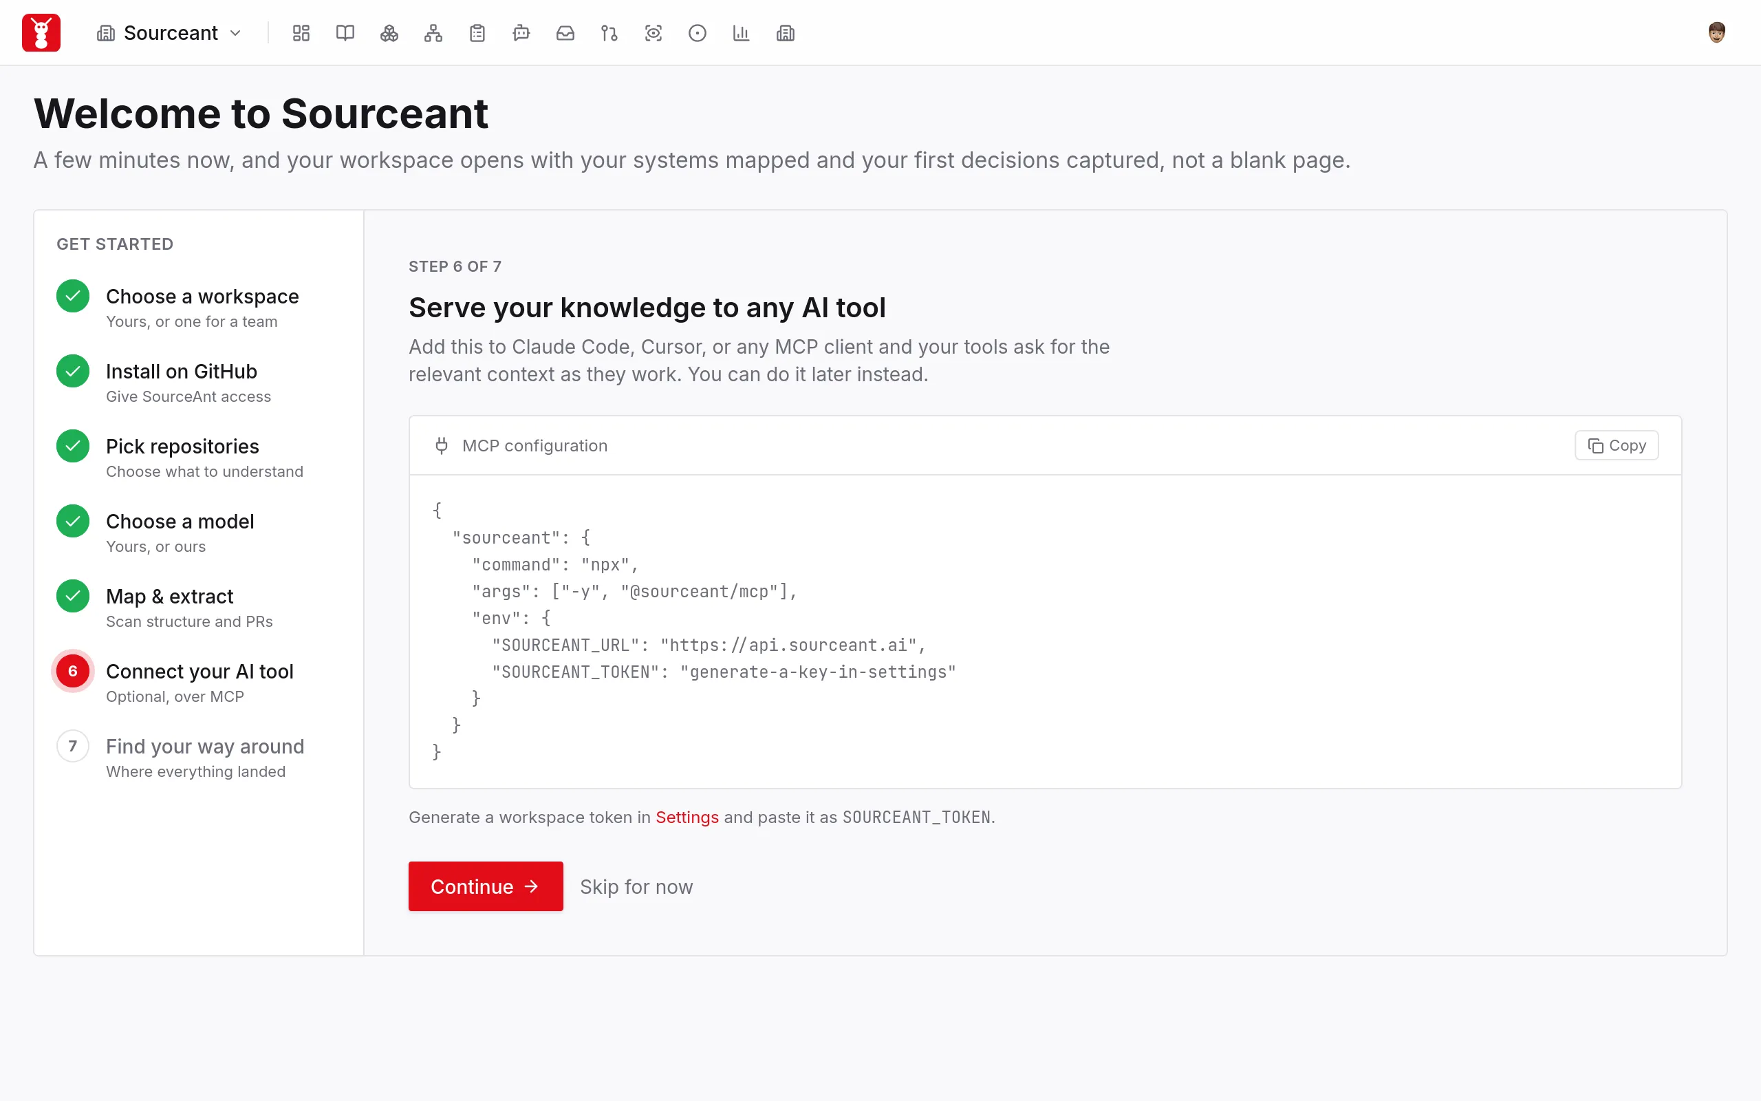Open the bot chat bubble icon

tap(521, 33)
